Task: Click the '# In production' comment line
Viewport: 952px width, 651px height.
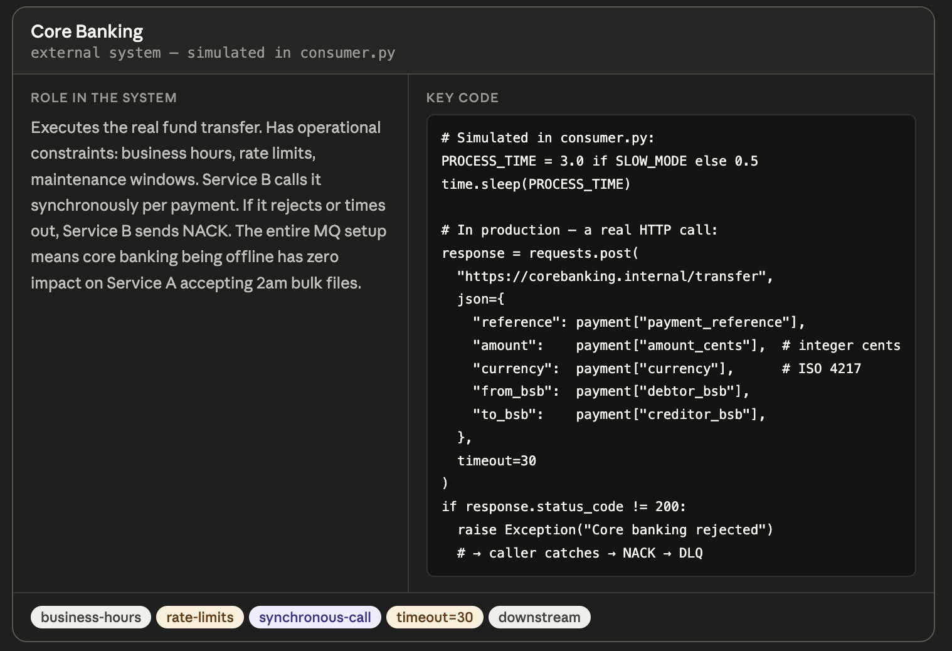Action: [579, 230]
